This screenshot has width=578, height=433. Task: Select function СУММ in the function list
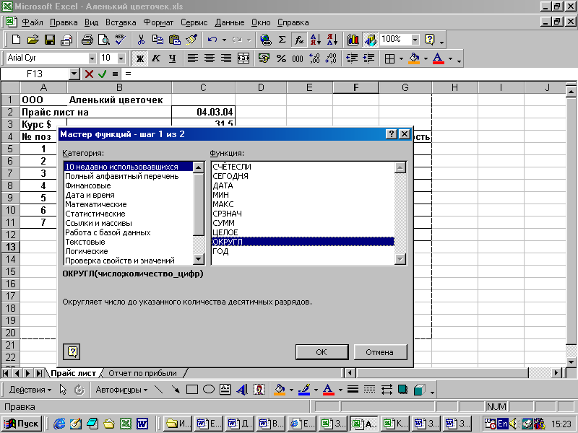tap(303, 223)
